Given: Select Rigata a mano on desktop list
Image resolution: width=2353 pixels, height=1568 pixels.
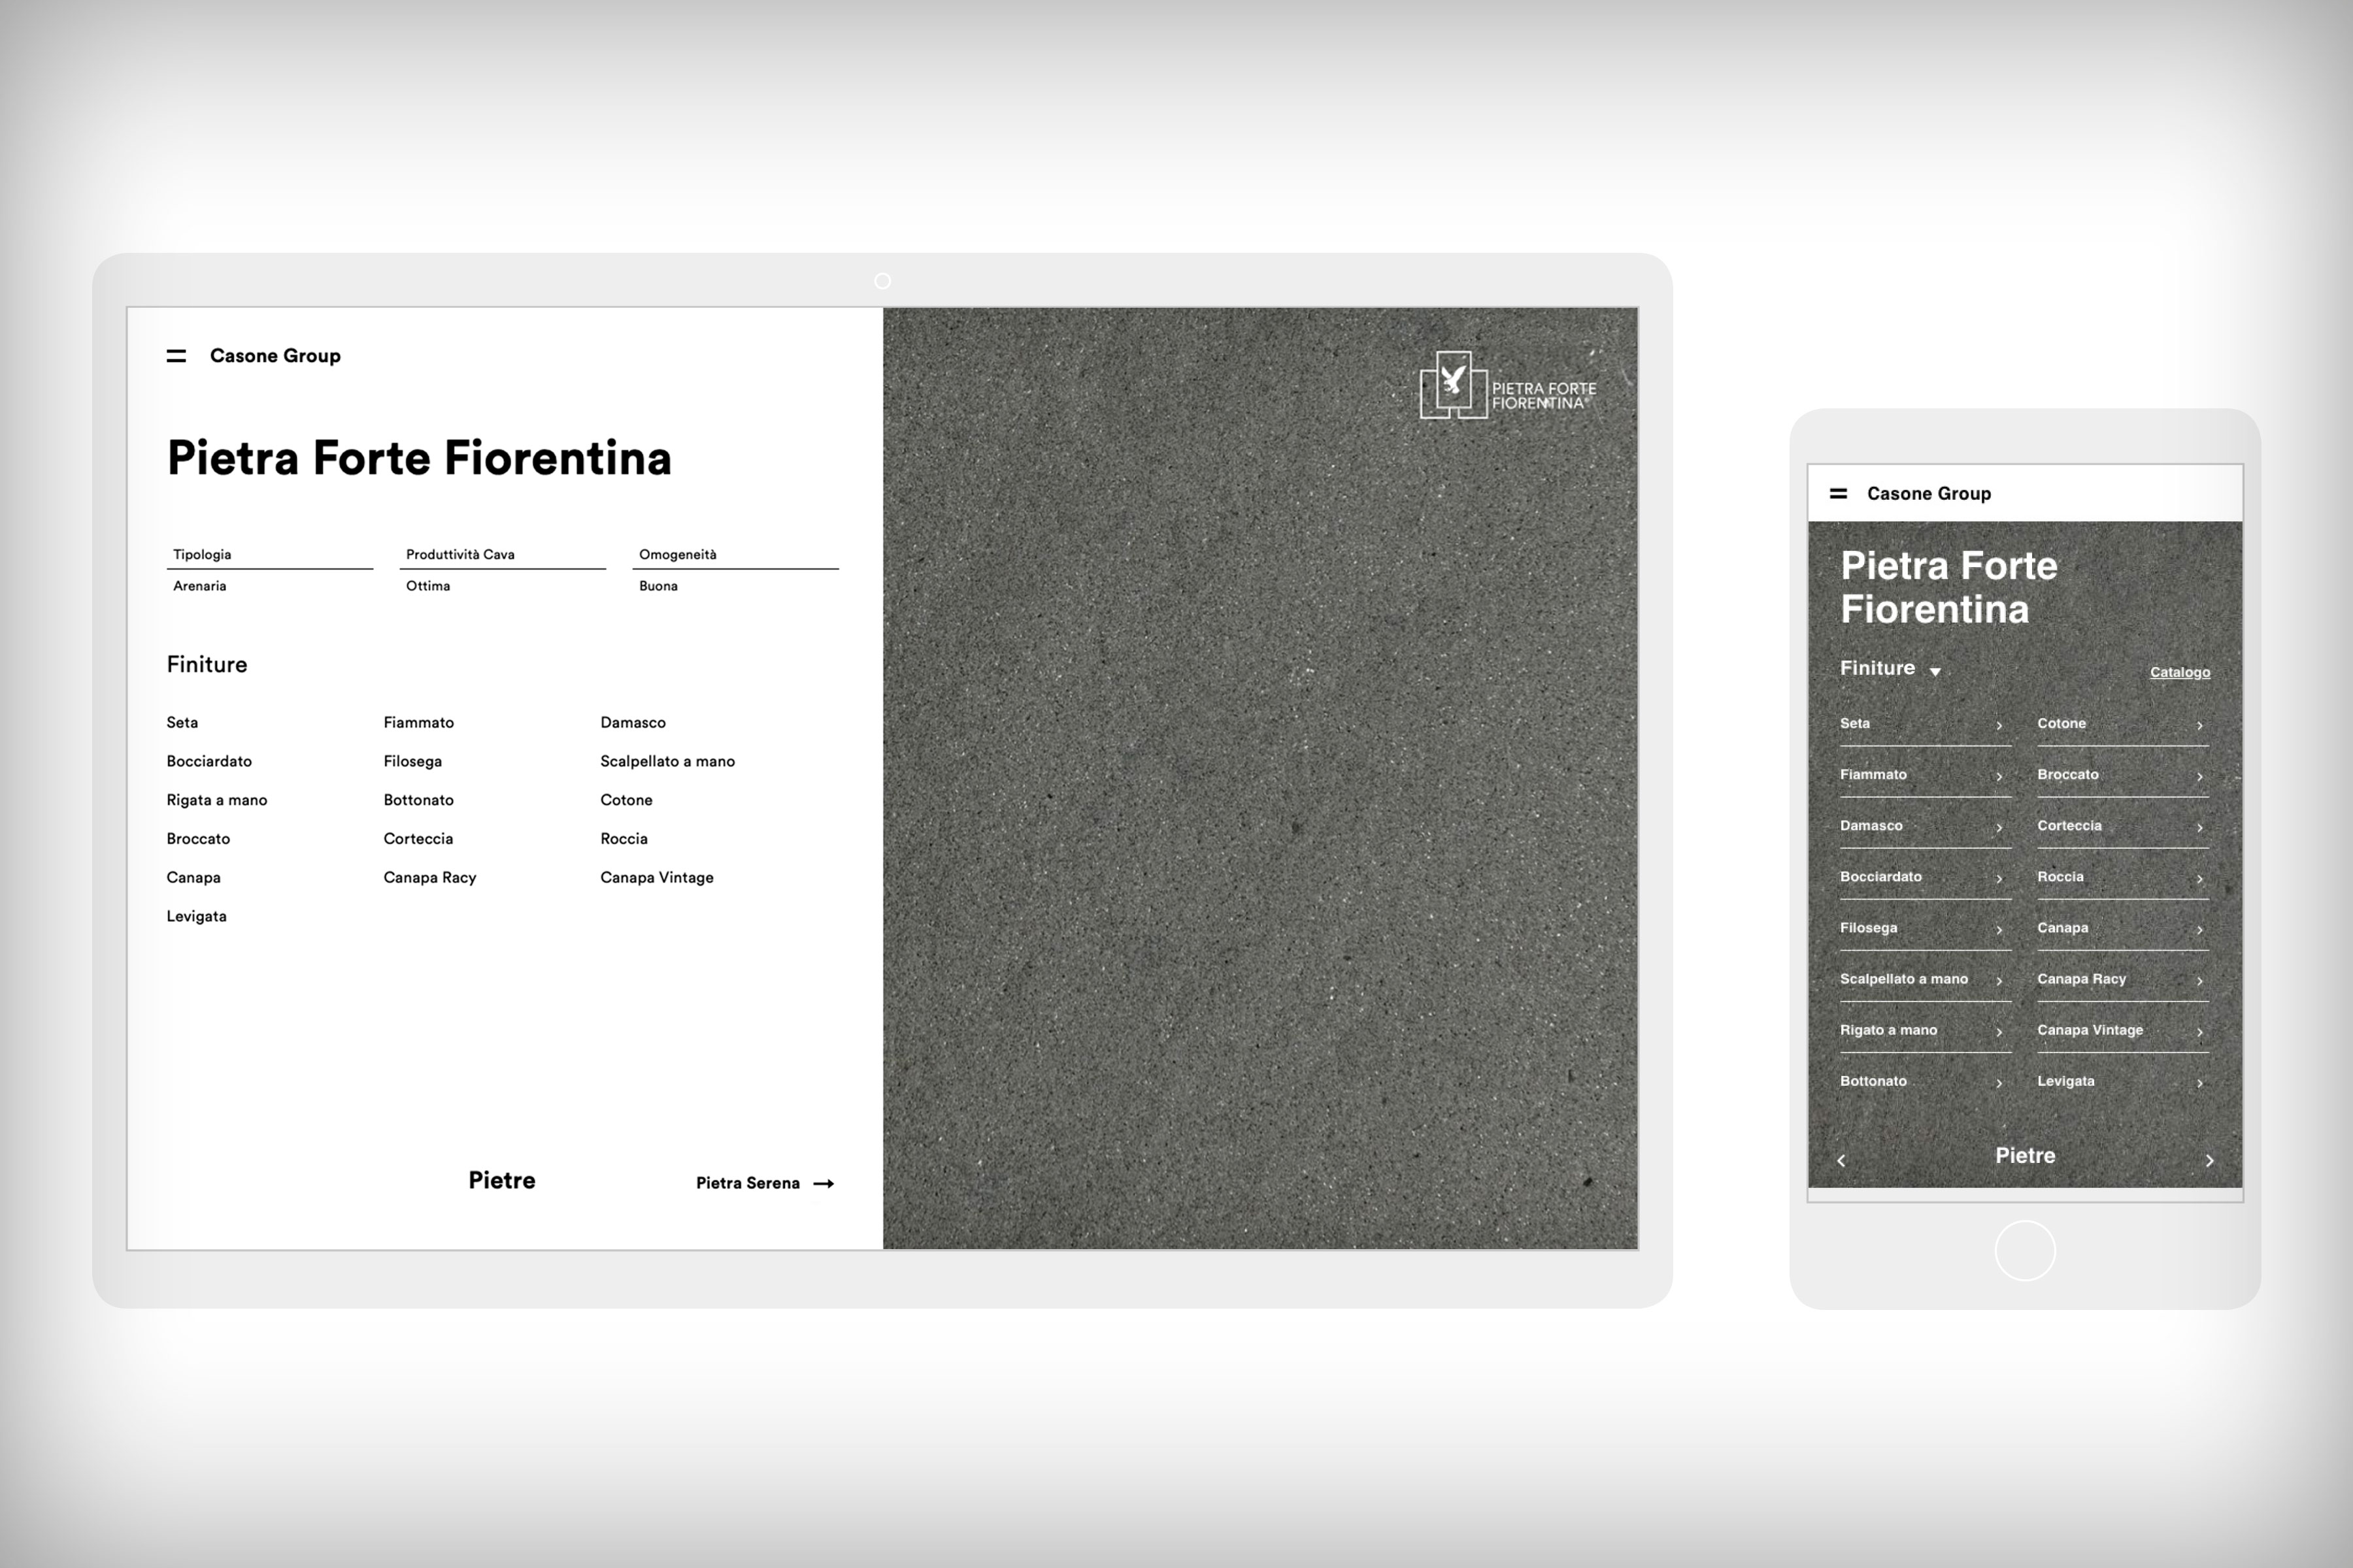Looking at the screenshot, I should pos(216,800).
